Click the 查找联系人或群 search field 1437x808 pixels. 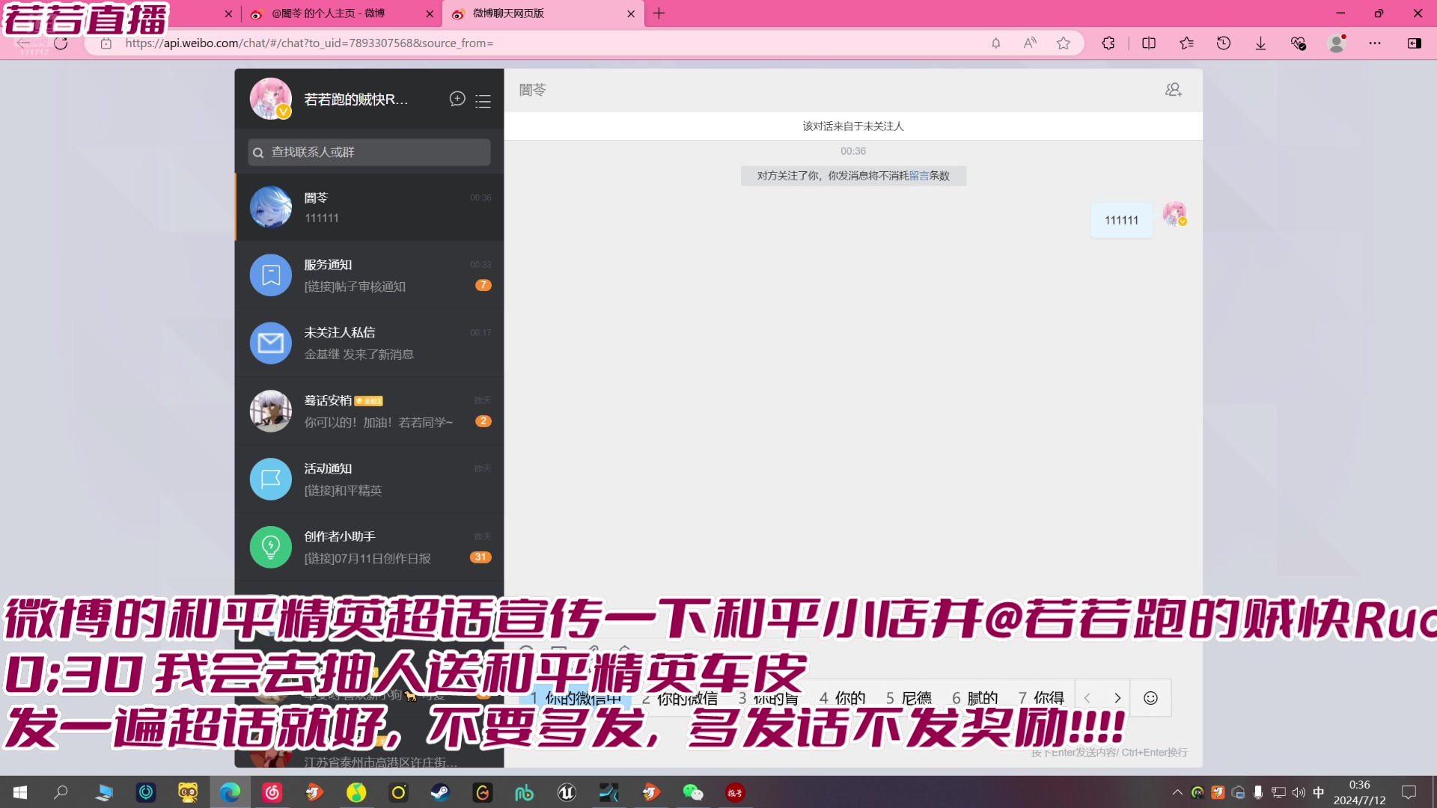tap(370, 152)
